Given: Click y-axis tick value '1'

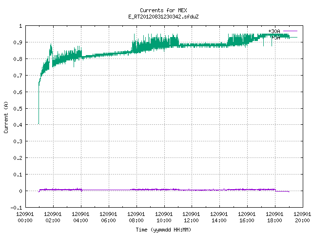Looking at the screenshot, I should point(20,26).
